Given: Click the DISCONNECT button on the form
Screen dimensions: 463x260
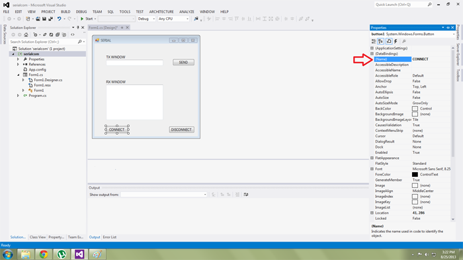Looking at the screenshot, I should 182,129.
